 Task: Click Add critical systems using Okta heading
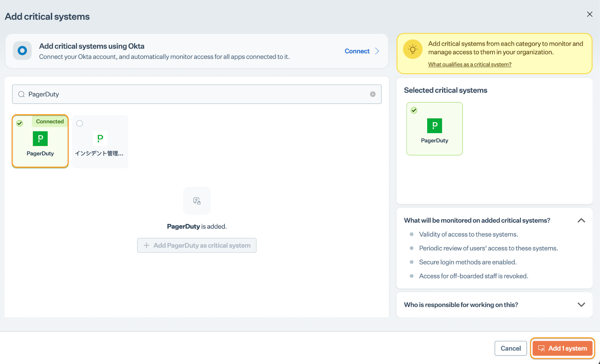tap(92, 46)
